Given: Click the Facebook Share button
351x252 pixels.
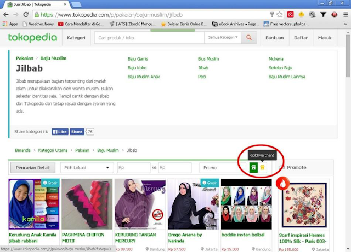Looking at the screenshot, I should (77, 132).
